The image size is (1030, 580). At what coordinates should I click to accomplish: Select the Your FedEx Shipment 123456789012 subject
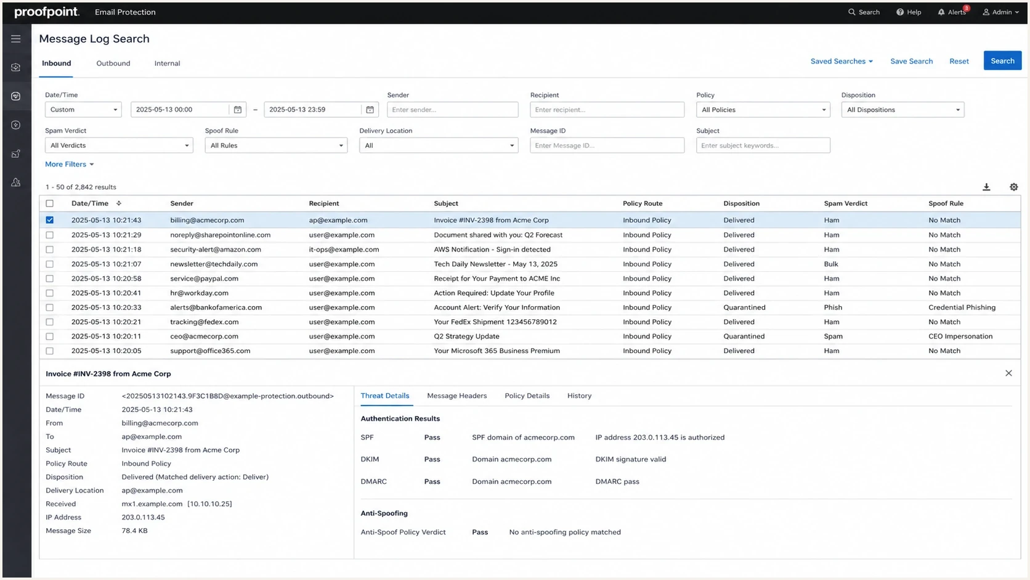coord(495,322)
